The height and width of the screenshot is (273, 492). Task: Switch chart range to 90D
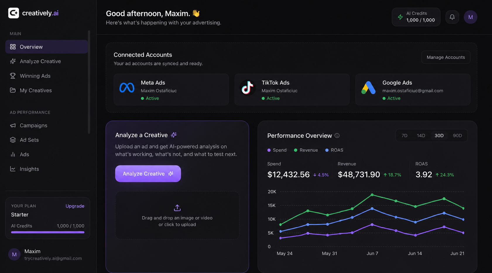click(x=457, y=136)
